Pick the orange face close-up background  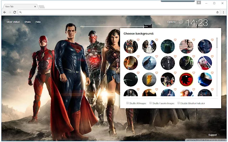click(131, 63)
